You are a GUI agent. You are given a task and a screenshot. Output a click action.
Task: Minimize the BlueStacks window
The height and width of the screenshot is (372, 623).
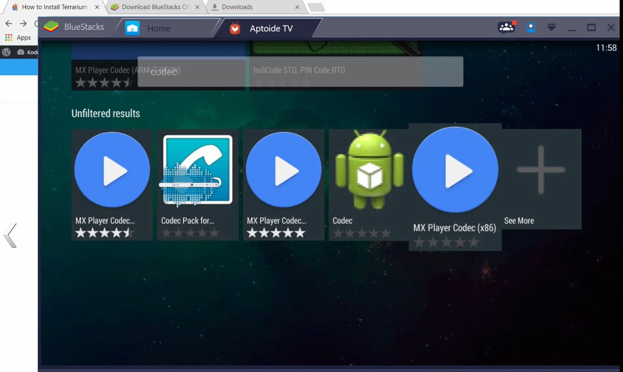(x=572, y=29)
